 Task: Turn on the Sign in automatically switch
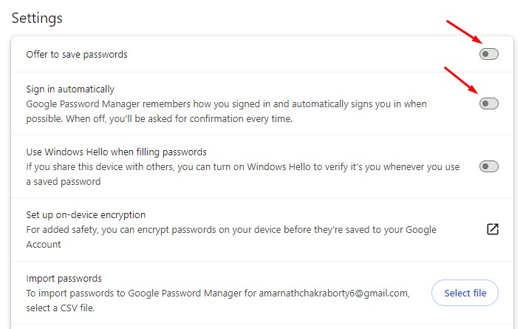[489, 104]
